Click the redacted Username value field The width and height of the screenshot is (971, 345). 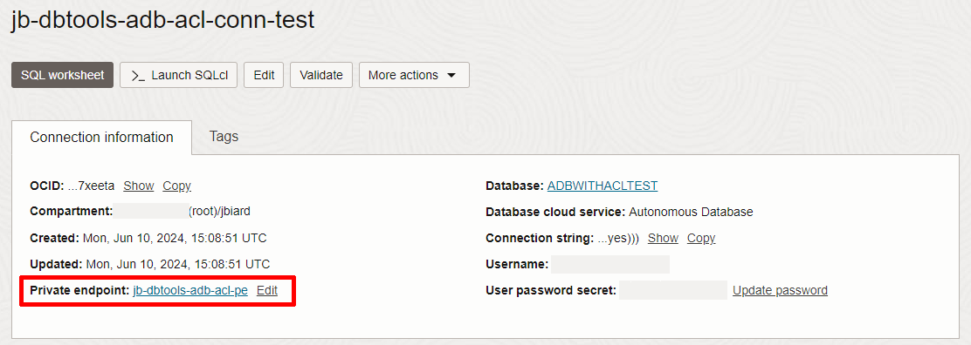tap(610, 264)
